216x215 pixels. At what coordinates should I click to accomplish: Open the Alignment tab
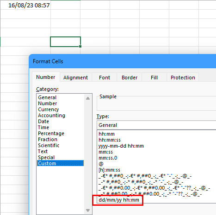pyautogui.click(x=75, y=78)
